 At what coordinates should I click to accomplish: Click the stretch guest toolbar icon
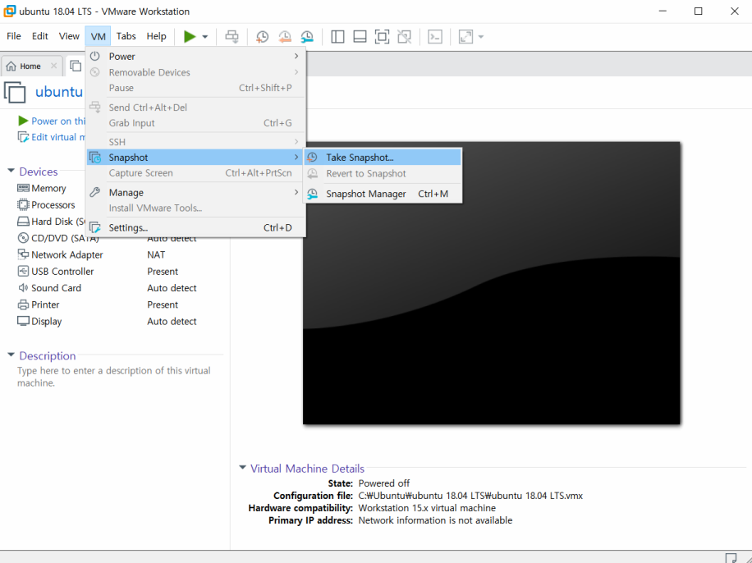[x=465, y=36]
